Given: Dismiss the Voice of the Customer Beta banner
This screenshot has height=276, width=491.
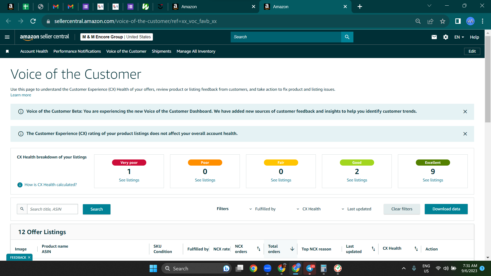Looking at the screenshot, I should pyautogui.click(x=465, y=112).
